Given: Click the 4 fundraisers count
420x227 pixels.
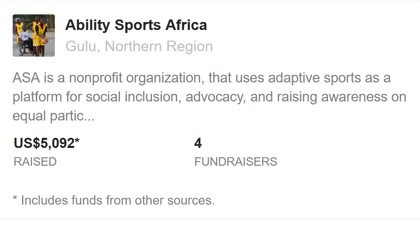Looking at the screenshot, I should (x=198, y=143).
